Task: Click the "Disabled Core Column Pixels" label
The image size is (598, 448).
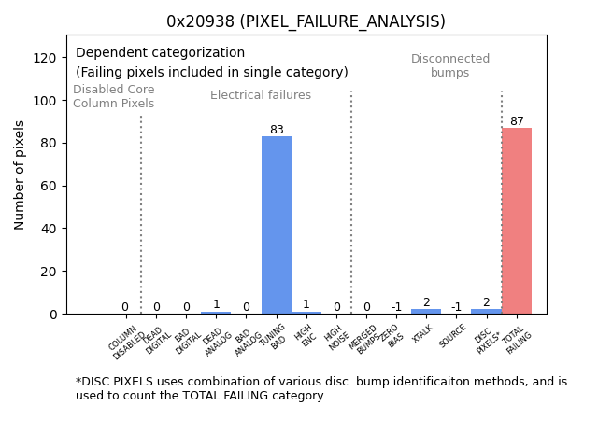Action: (x=114, y=96)
